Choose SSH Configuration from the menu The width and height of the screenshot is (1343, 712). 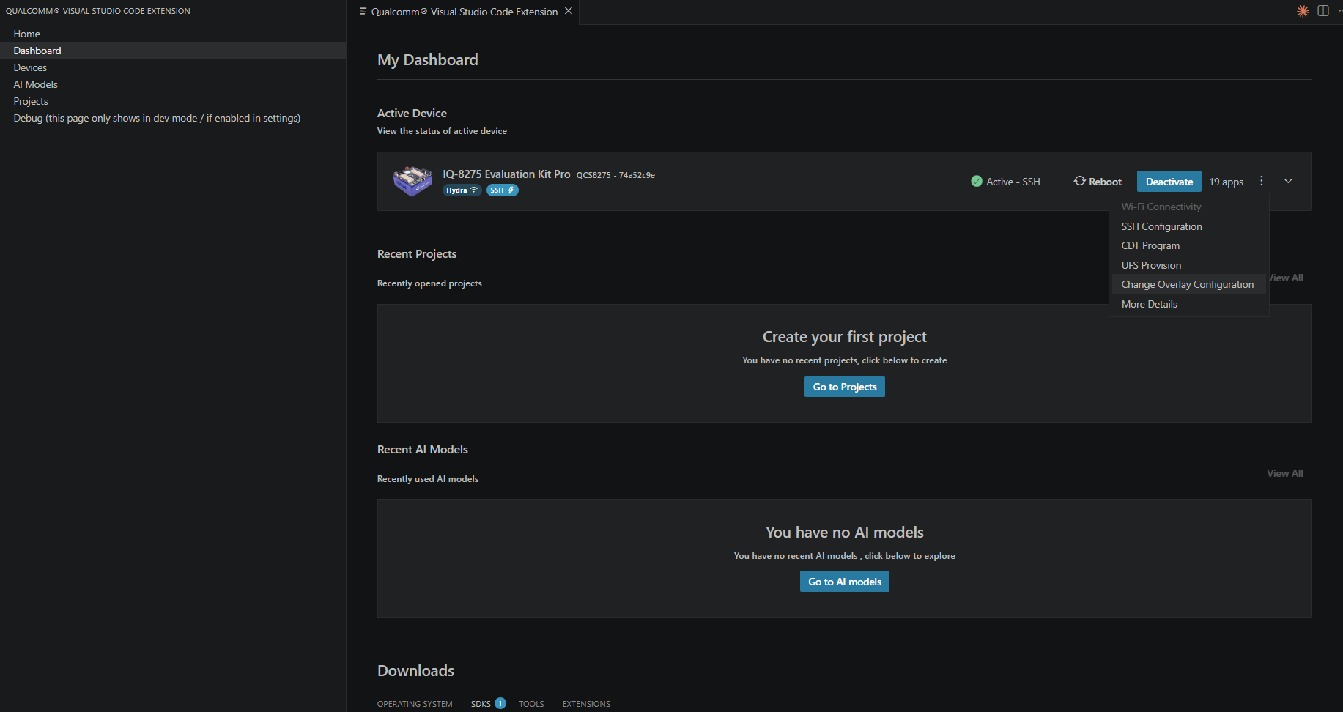tap(1189, 226)
